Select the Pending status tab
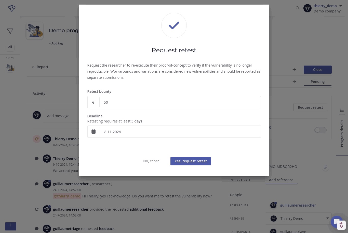The height and width of the screenshot is (233, 348). point(317,82)
